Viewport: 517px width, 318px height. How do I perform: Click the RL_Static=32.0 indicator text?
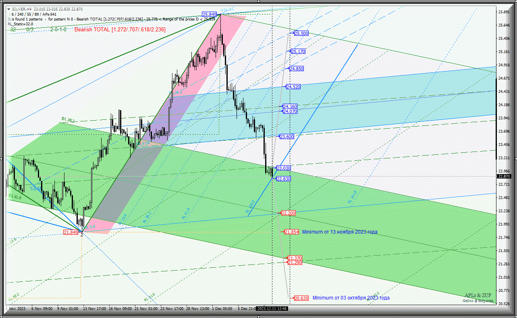pos(20,24)
